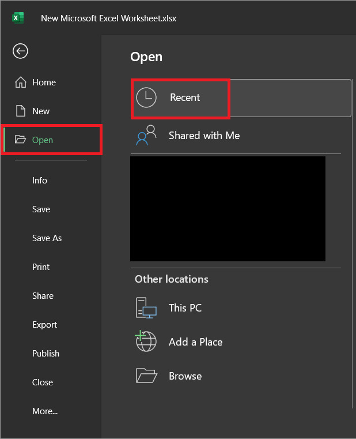
Task: Expand the More... options
Action: coord(45,411)
